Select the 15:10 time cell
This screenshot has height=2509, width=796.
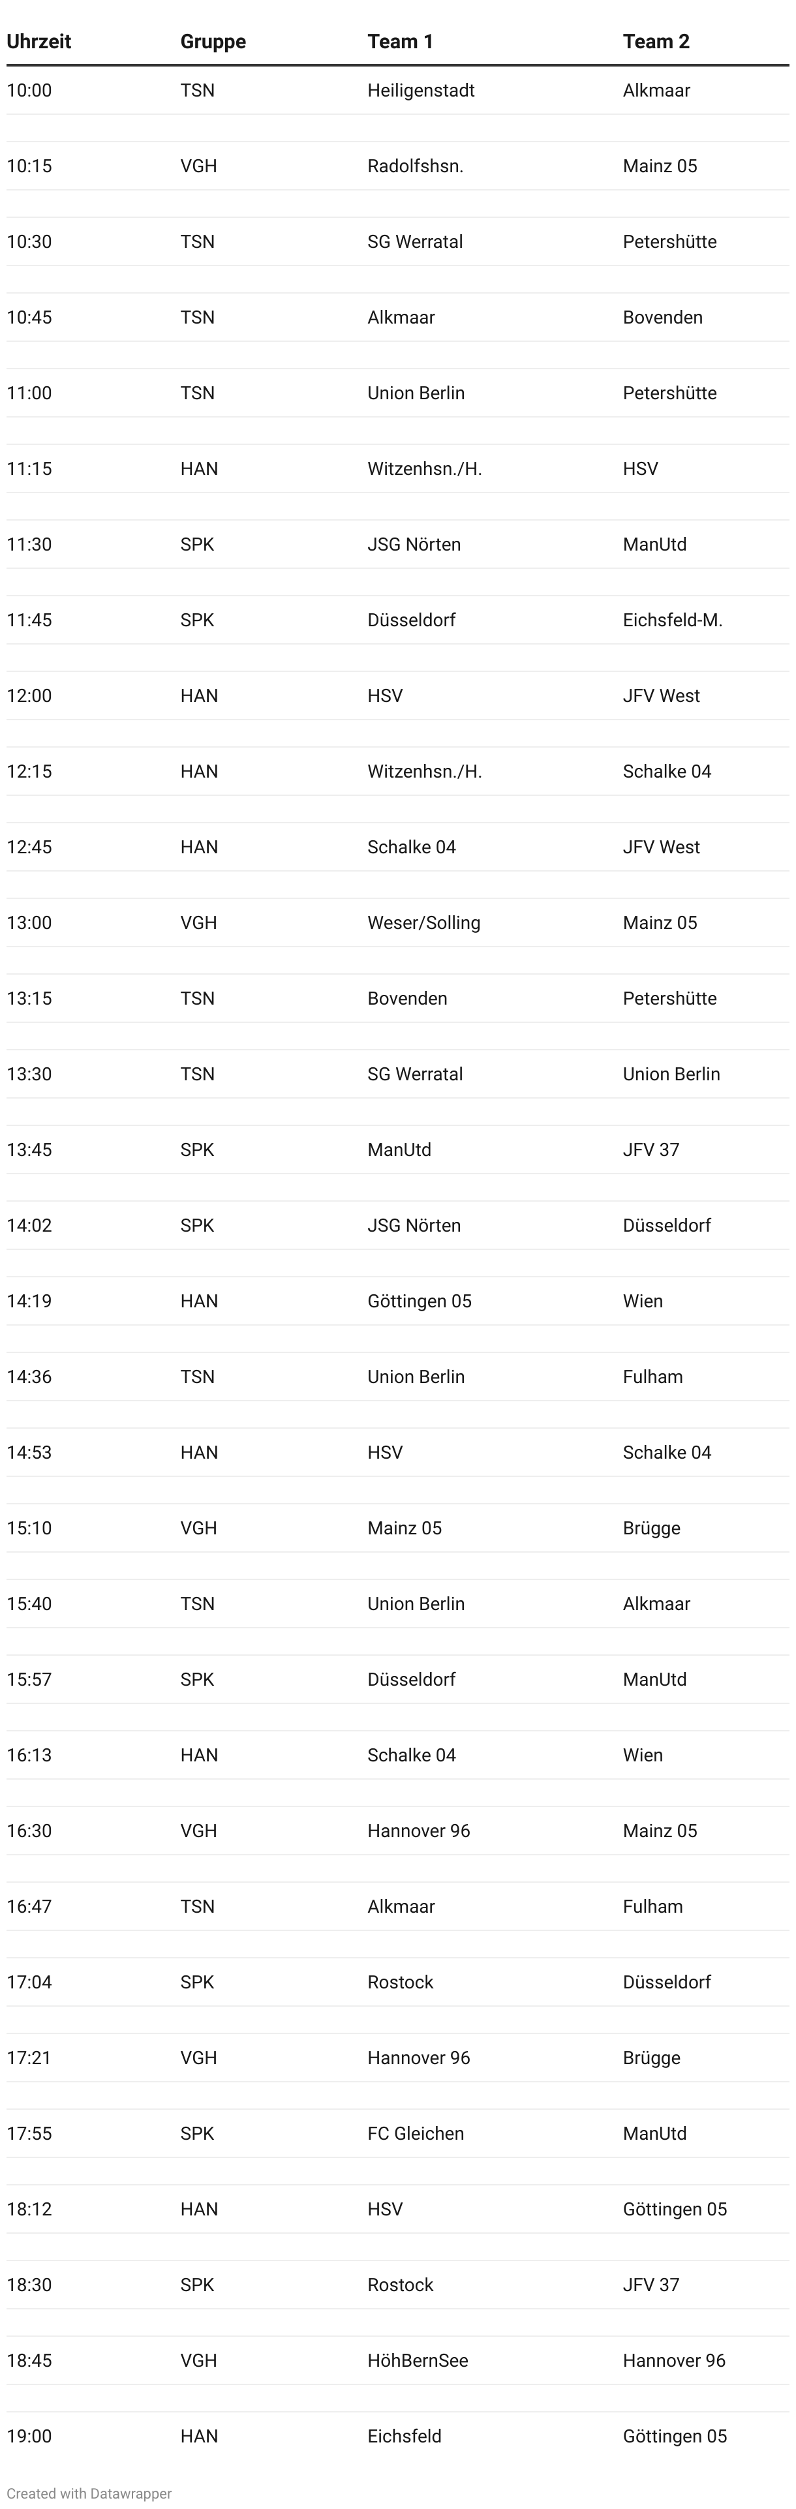[x=29, y=1528]
